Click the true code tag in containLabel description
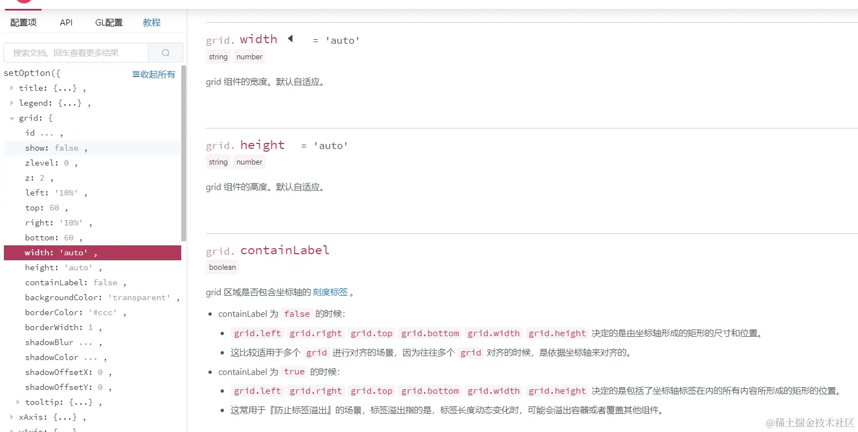 coord(294,372)
